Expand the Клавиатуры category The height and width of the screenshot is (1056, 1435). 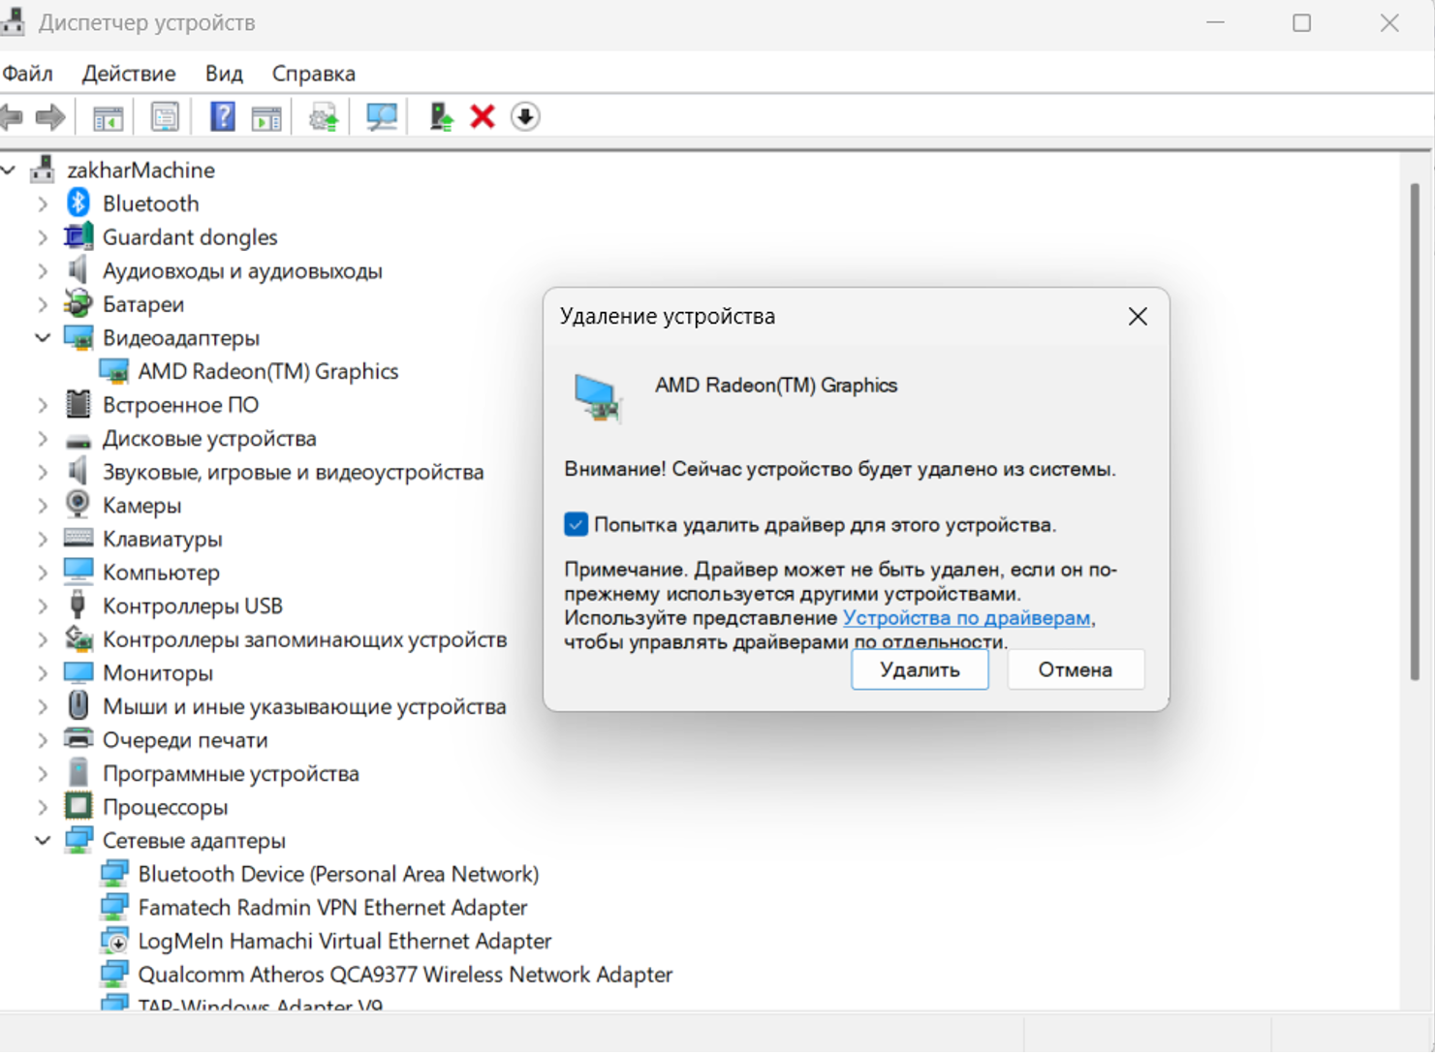click(x=43, y=540)
